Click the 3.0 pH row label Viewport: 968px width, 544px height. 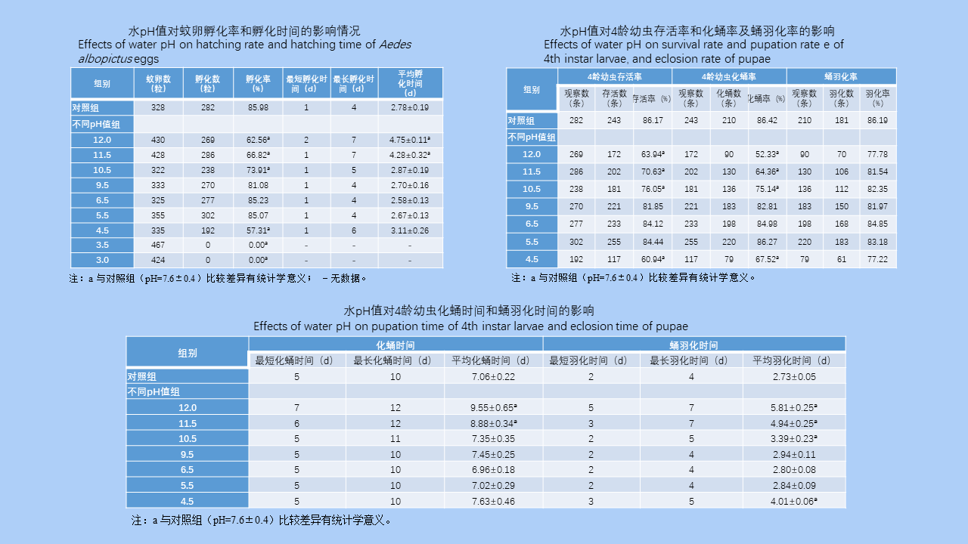click(102, 261)
